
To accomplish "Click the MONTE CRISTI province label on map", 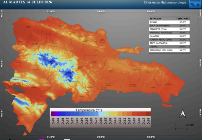I will pos(28,27).
